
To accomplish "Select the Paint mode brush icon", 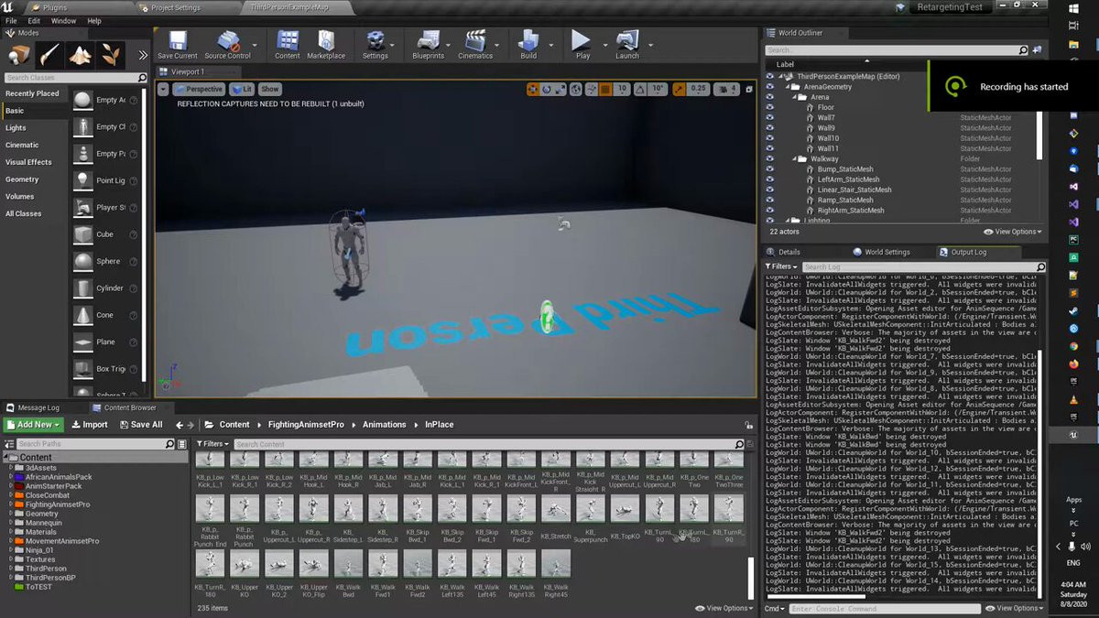I will (x=49, y=56).
